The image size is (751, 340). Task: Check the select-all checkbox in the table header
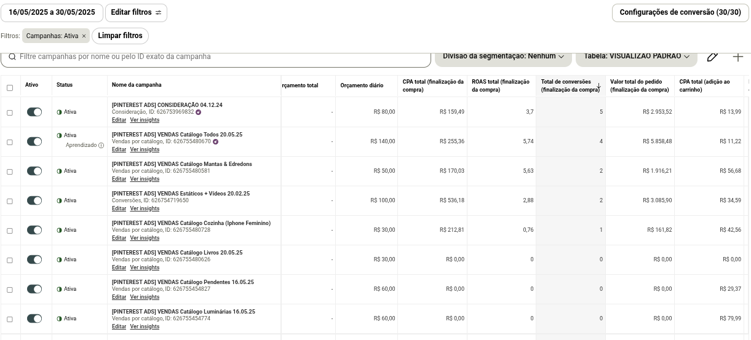click(x=9, y=88)
